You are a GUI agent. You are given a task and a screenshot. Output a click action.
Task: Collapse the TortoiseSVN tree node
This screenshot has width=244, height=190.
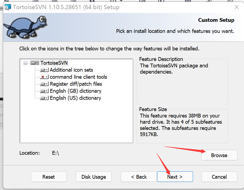25,63
